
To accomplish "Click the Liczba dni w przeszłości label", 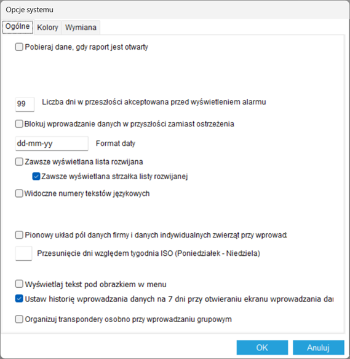I will [x=154, y=102].
